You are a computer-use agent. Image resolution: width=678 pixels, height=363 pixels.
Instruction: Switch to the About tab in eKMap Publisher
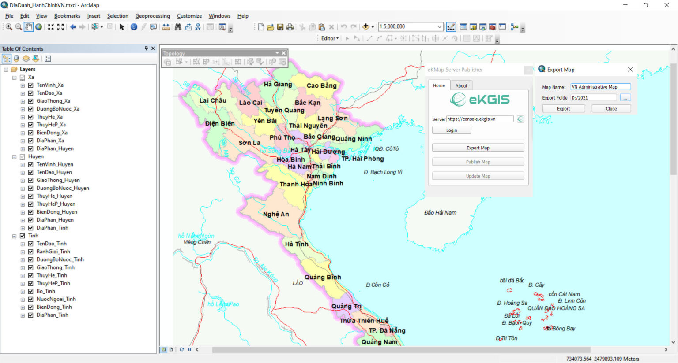(461, 85)
